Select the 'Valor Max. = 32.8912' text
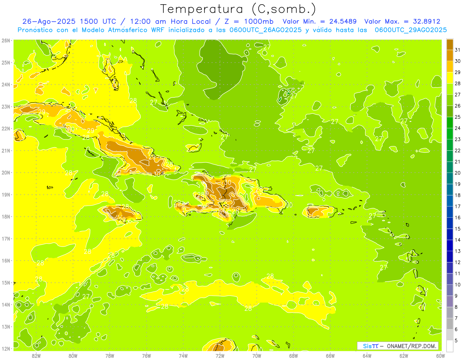Image resolution: width=468 pixels, height=361 pixels. click(x=402, y=21)
